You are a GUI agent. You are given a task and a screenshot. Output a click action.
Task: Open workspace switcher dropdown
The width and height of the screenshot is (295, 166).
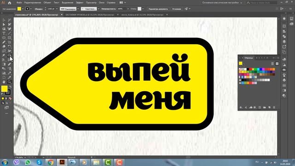coord(222,3)
